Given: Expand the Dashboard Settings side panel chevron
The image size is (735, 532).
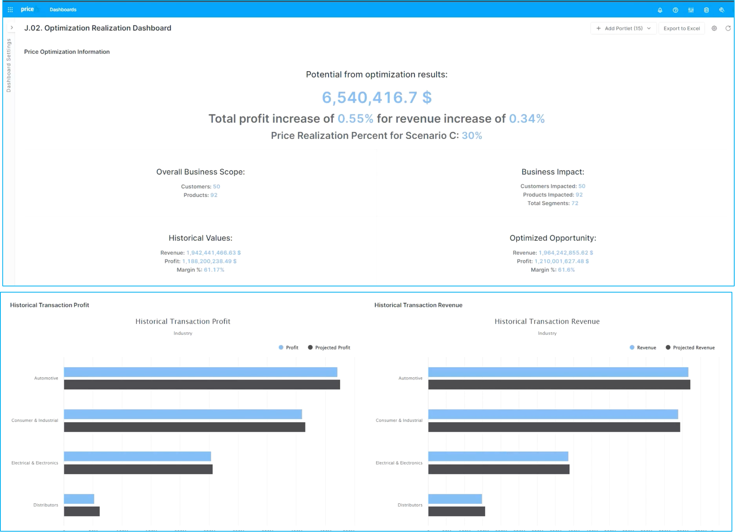Looking at the screenshot, I should (x=12, y=28).
